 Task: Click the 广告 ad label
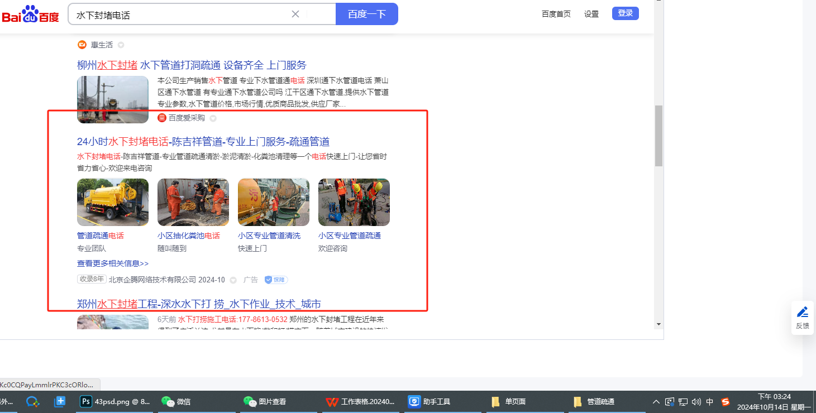click(251, 280)
